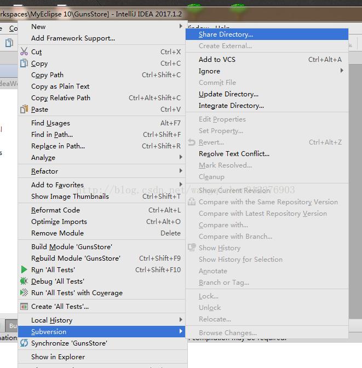Click Branch or Tag... entry

pyautogui.click(x=267, y=283)
